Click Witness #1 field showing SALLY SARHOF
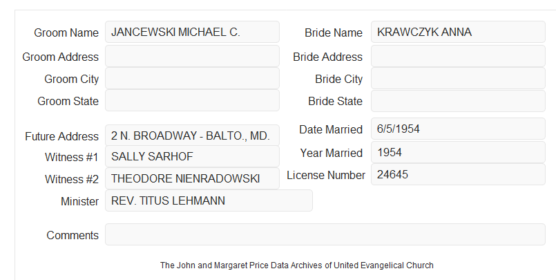 tap(192, 156)
